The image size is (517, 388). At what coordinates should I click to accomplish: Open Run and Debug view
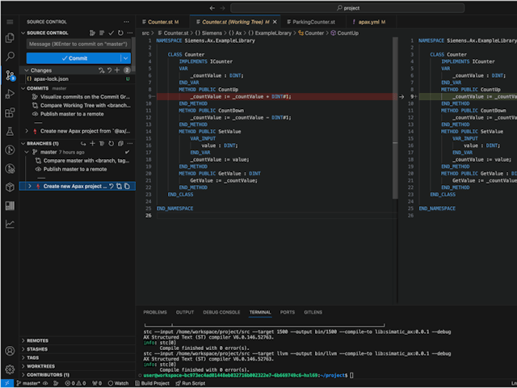[10, 94]
